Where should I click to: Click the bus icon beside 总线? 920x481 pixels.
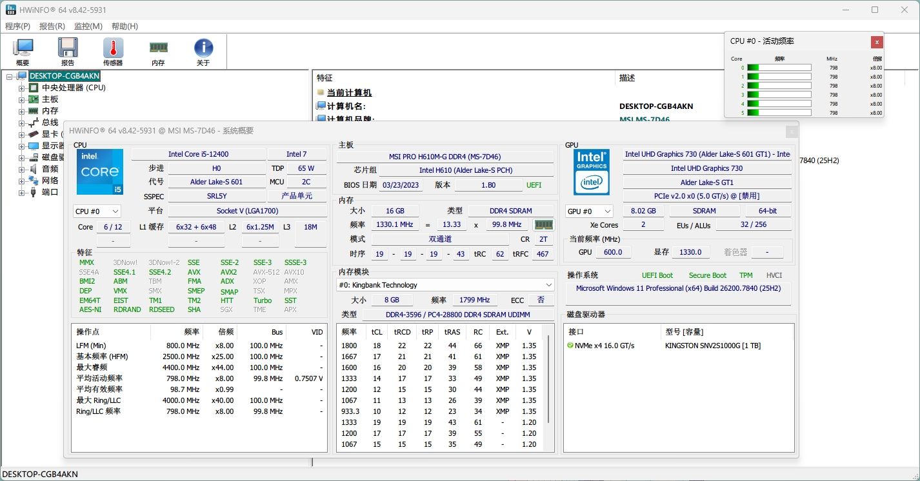(x=34, y=123)
